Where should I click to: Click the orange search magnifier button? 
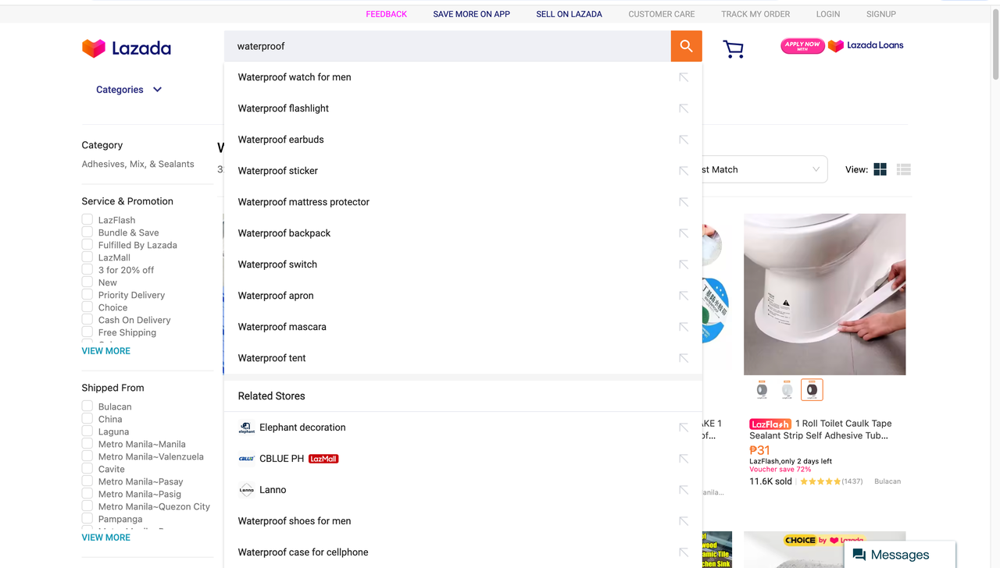click(686, 46)
